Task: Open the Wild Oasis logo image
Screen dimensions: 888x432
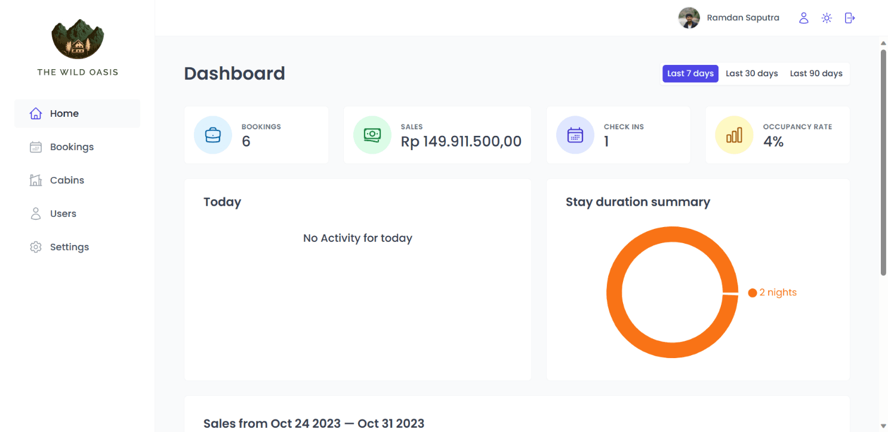Action: click(78, 39)
